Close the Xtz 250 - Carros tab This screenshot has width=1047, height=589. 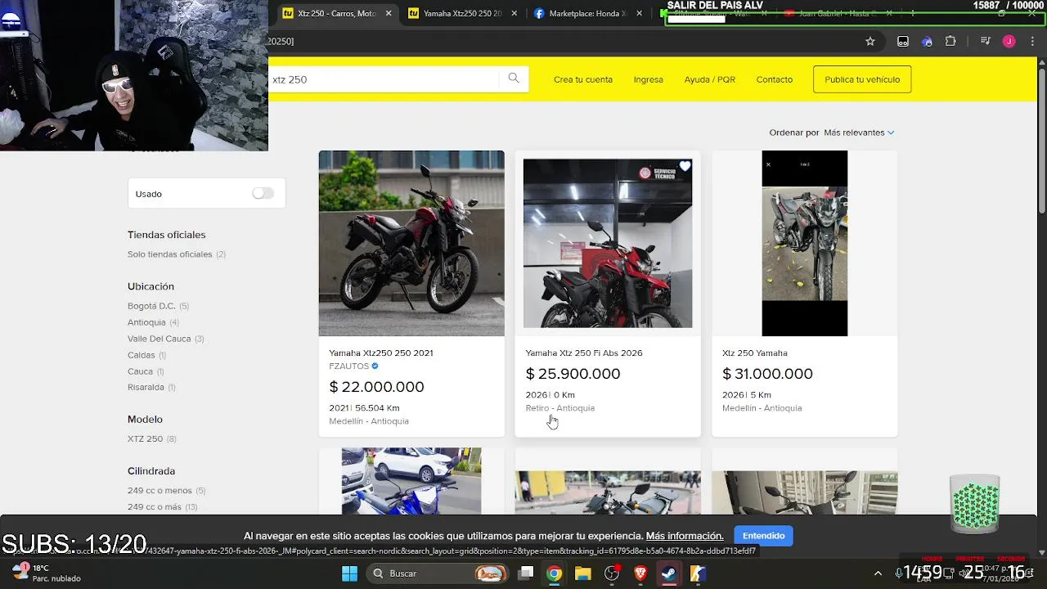pyautogui.click(x=389, y=13)
